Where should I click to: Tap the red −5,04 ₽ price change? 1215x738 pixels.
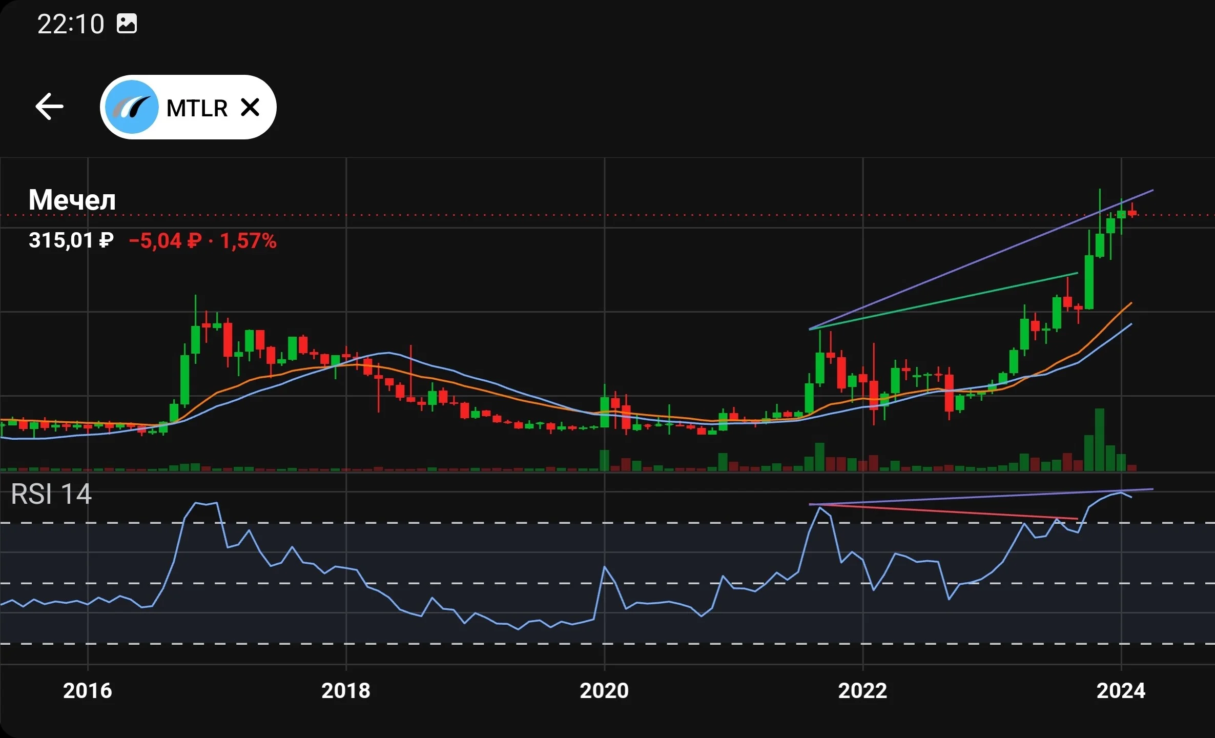pos(165,240)
